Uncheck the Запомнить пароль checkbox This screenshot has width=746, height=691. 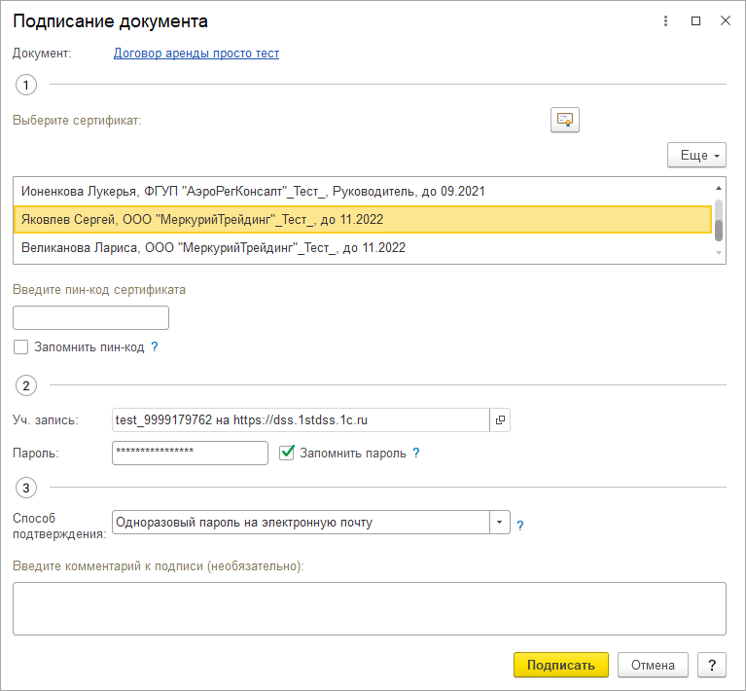[x=287, y=453]
